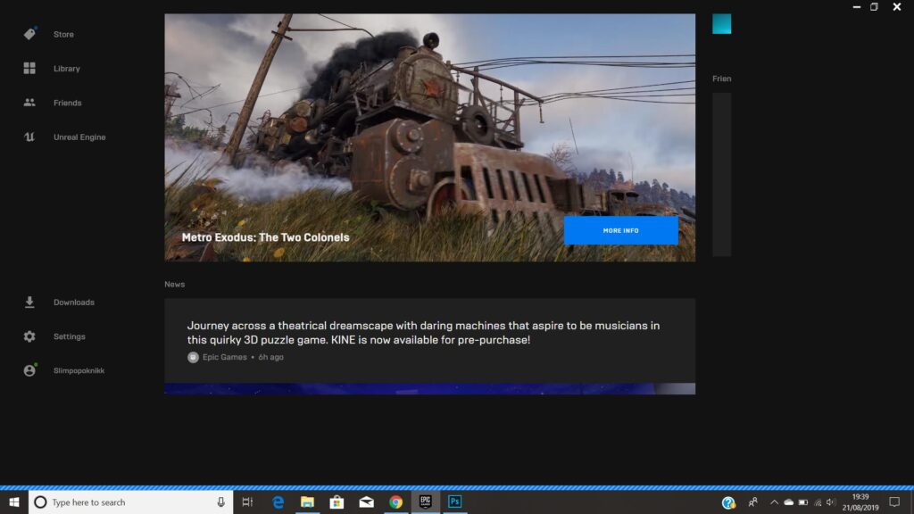Open the Metro Exodus train banner image
914x514 pixels.
tap(429, 137)
